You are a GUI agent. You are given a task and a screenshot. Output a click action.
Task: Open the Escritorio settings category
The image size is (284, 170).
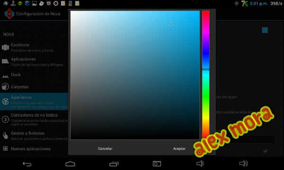tap(34, 48)
